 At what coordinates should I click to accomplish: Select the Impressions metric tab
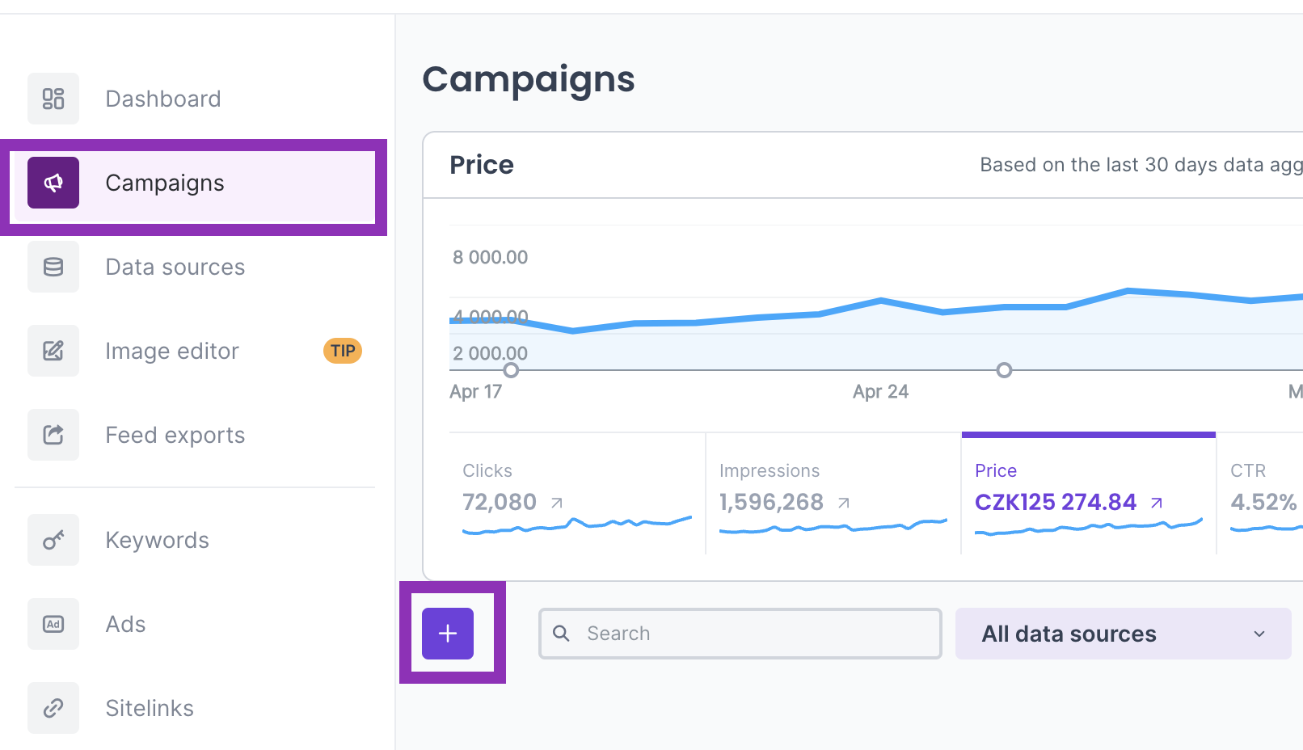(x=833, y=494)
